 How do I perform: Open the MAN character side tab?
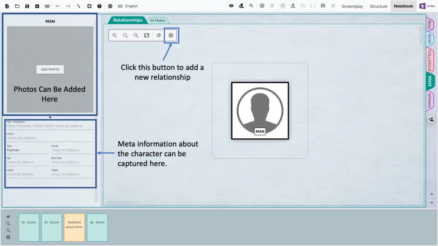click(429, 81)
